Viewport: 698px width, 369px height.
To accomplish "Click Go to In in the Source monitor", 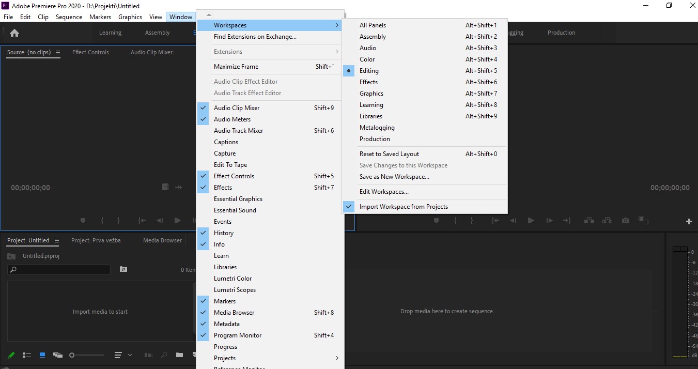I will (x=142, y=221).
